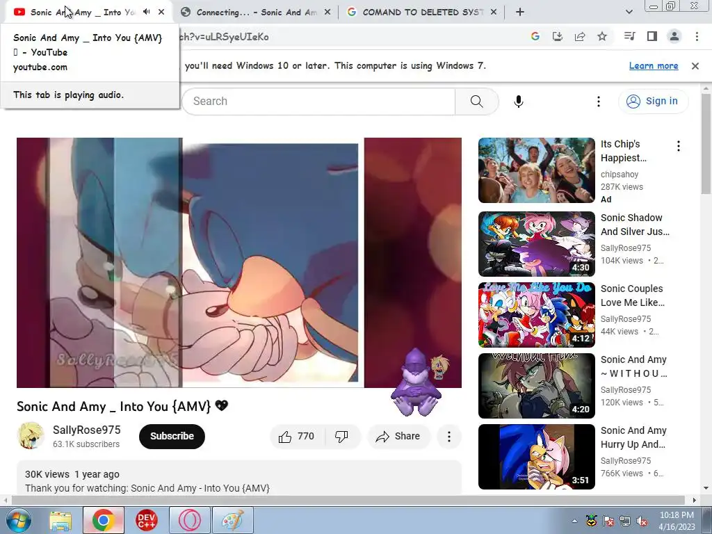Screen dimensions: 712x534
Task: Click the install app icon in address bar
Action: tap(558, 37)
